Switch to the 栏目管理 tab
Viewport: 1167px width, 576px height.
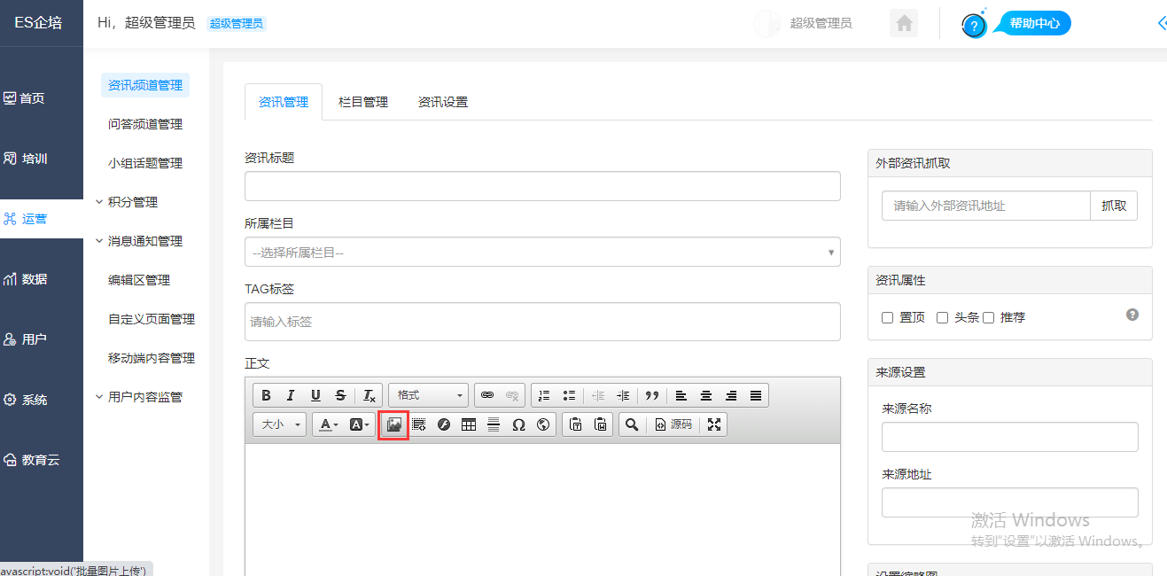(x=363, y=102)
